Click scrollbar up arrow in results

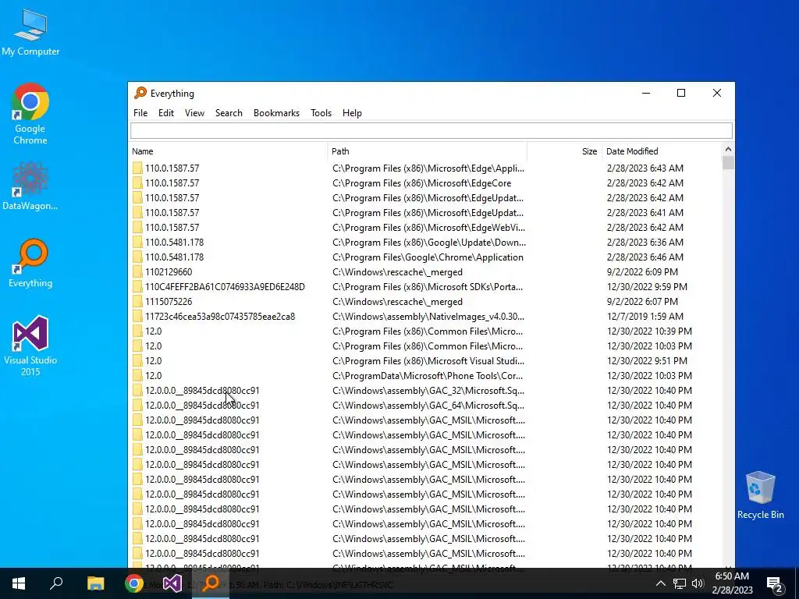(728, 149)
